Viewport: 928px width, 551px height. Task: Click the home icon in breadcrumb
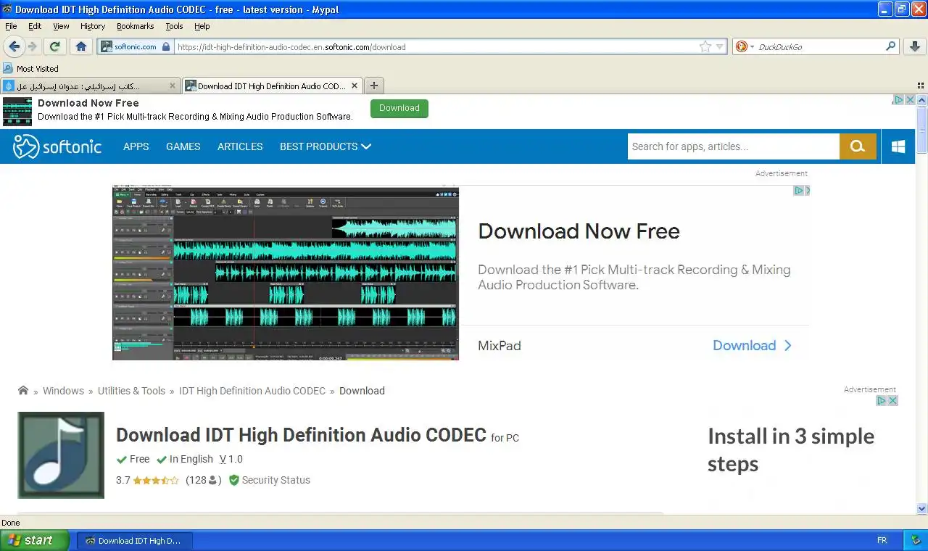pos(23,390)
